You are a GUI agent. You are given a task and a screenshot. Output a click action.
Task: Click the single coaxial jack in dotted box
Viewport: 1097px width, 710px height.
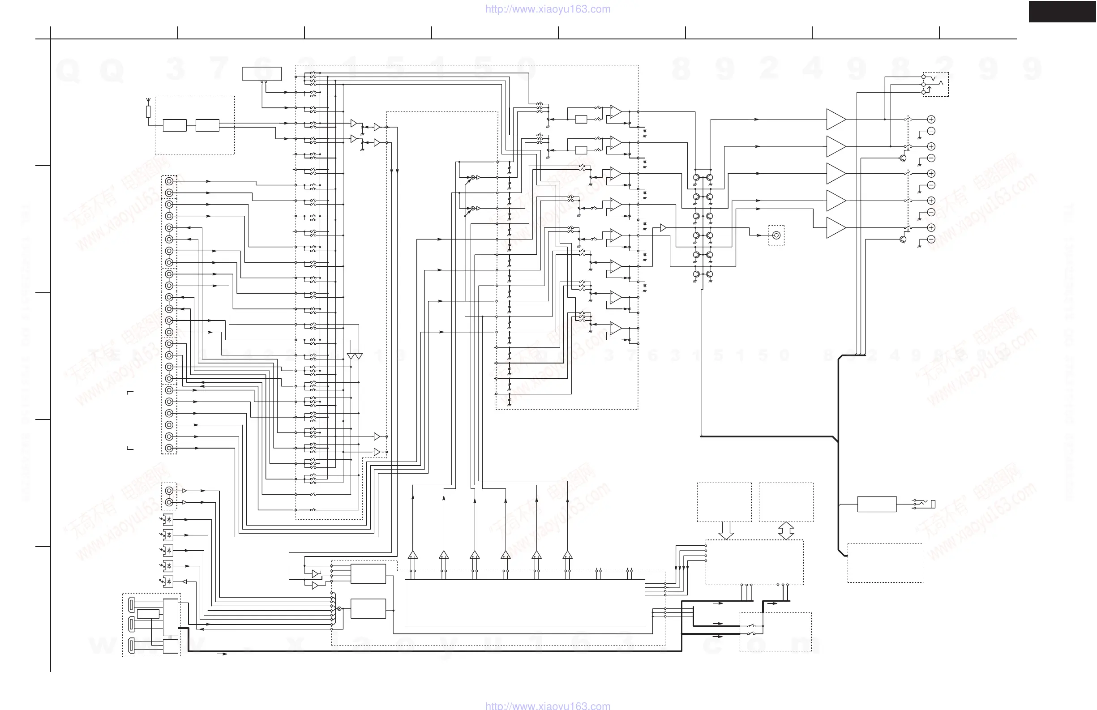point(776,235)
